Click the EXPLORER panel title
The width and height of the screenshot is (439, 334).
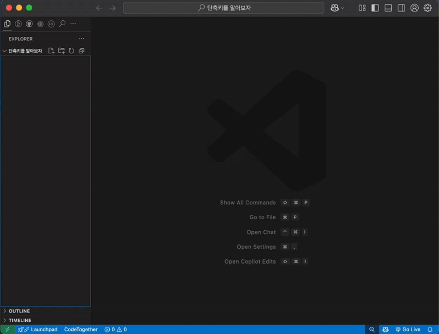(x=21, y=38)
